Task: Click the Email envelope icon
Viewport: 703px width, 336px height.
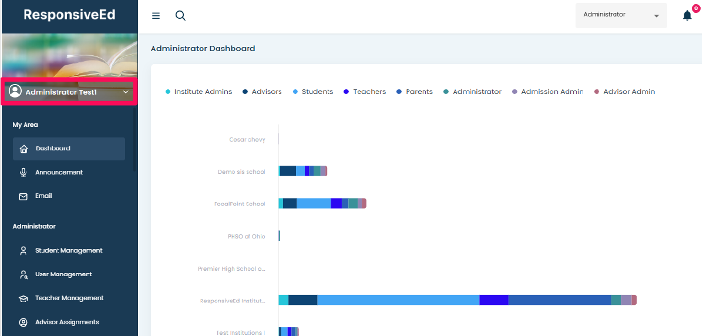Action: click(x=23, y=197)
